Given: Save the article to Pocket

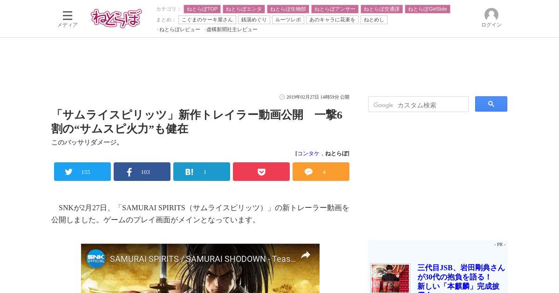Looking at the screenshot, I should [261, 172].
